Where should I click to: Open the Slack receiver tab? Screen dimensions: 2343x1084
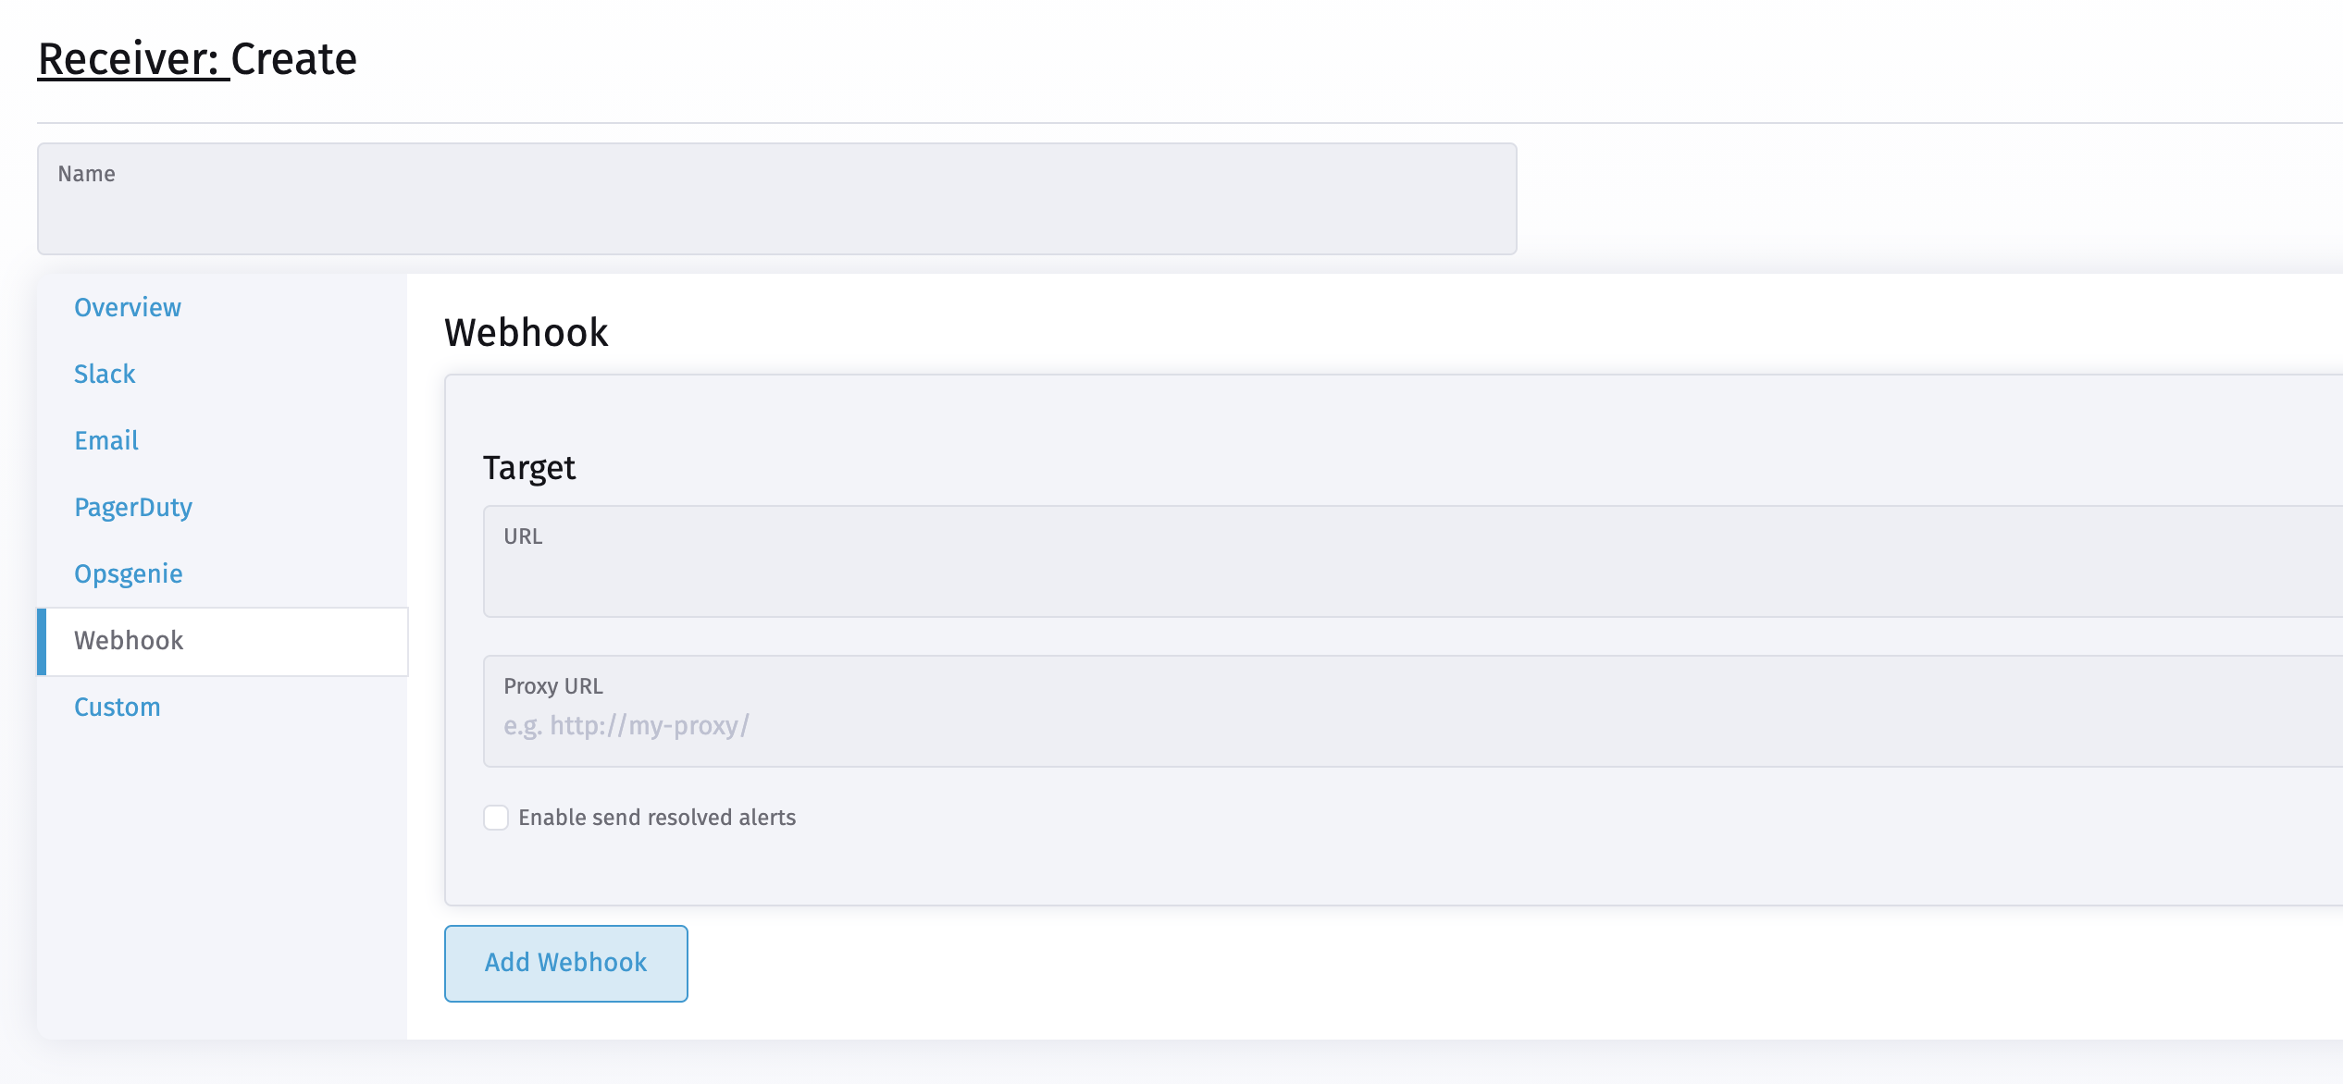pyautogui.click(x=104, y=374)
